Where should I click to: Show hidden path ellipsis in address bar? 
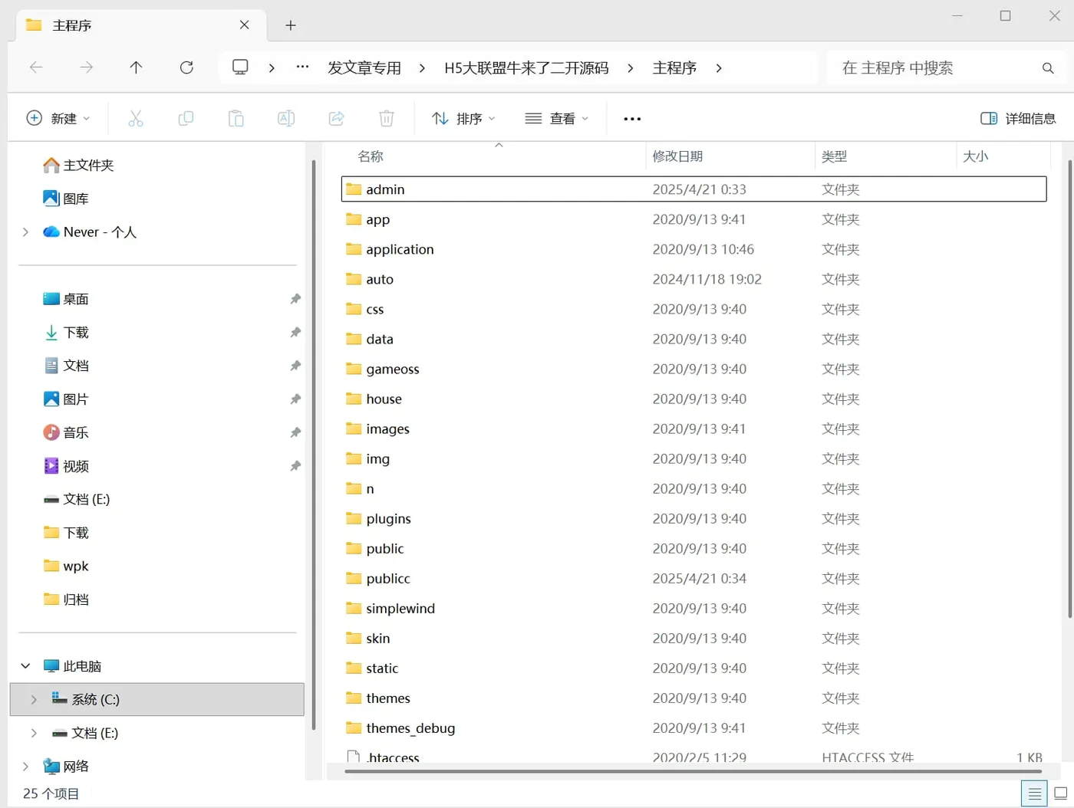[303, 67]
